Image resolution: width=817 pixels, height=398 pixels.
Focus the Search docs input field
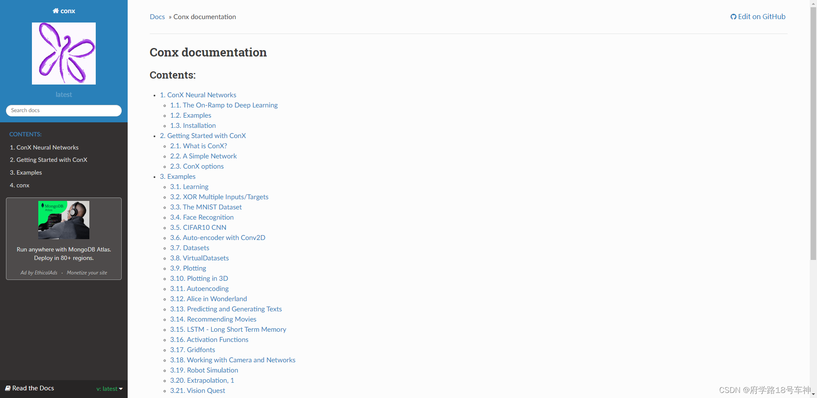64,110
